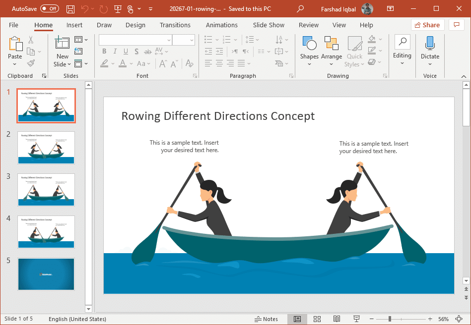Screen dimensions: 471x325
Task: Toggle AutoSave switch
Action: click(50, 9)
